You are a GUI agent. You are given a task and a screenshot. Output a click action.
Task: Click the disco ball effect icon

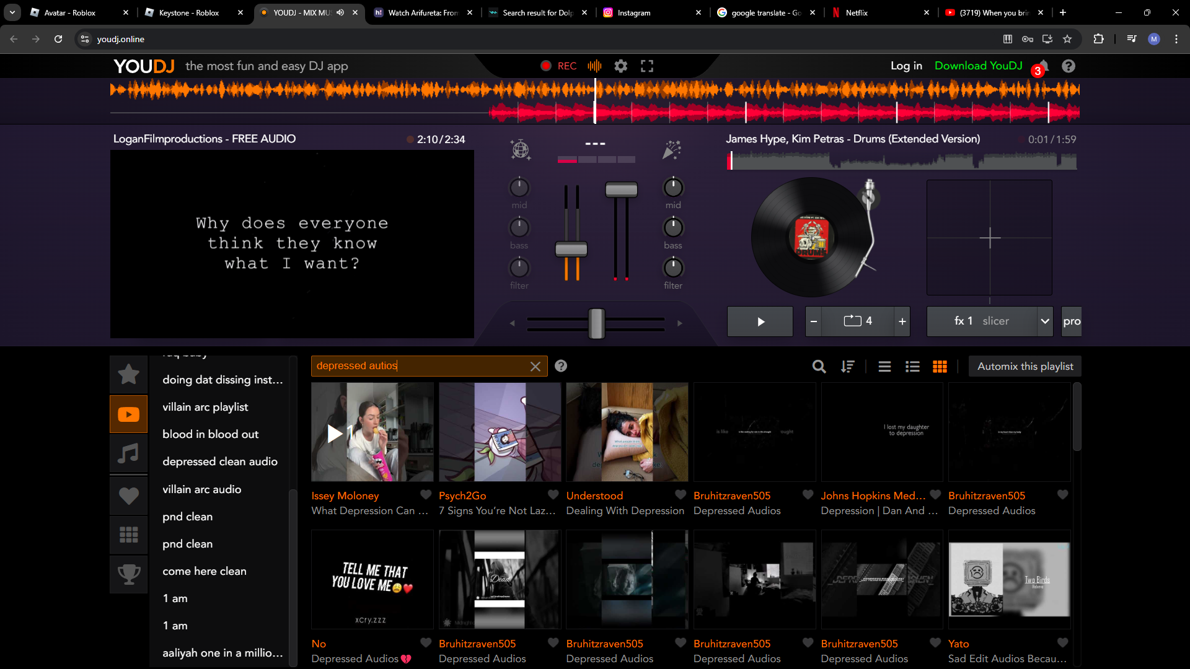click(520, 149)
